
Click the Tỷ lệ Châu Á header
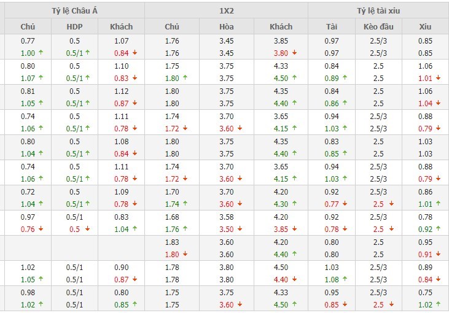pyautogui.click(x=73, y=10)
